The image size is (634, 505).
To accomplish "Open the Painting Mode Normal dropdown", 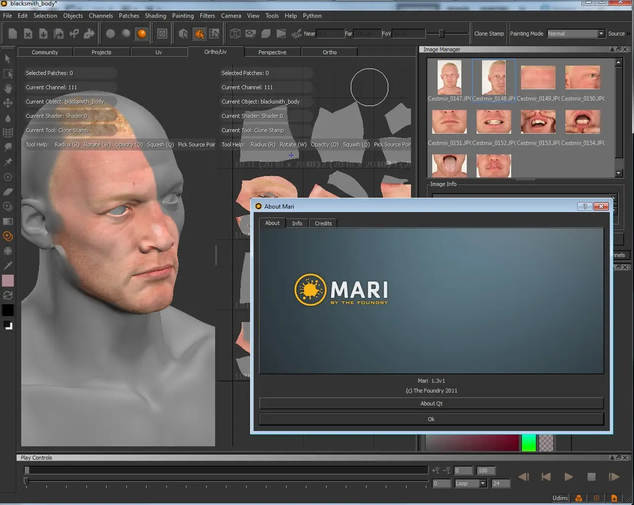I will [575, 34].
